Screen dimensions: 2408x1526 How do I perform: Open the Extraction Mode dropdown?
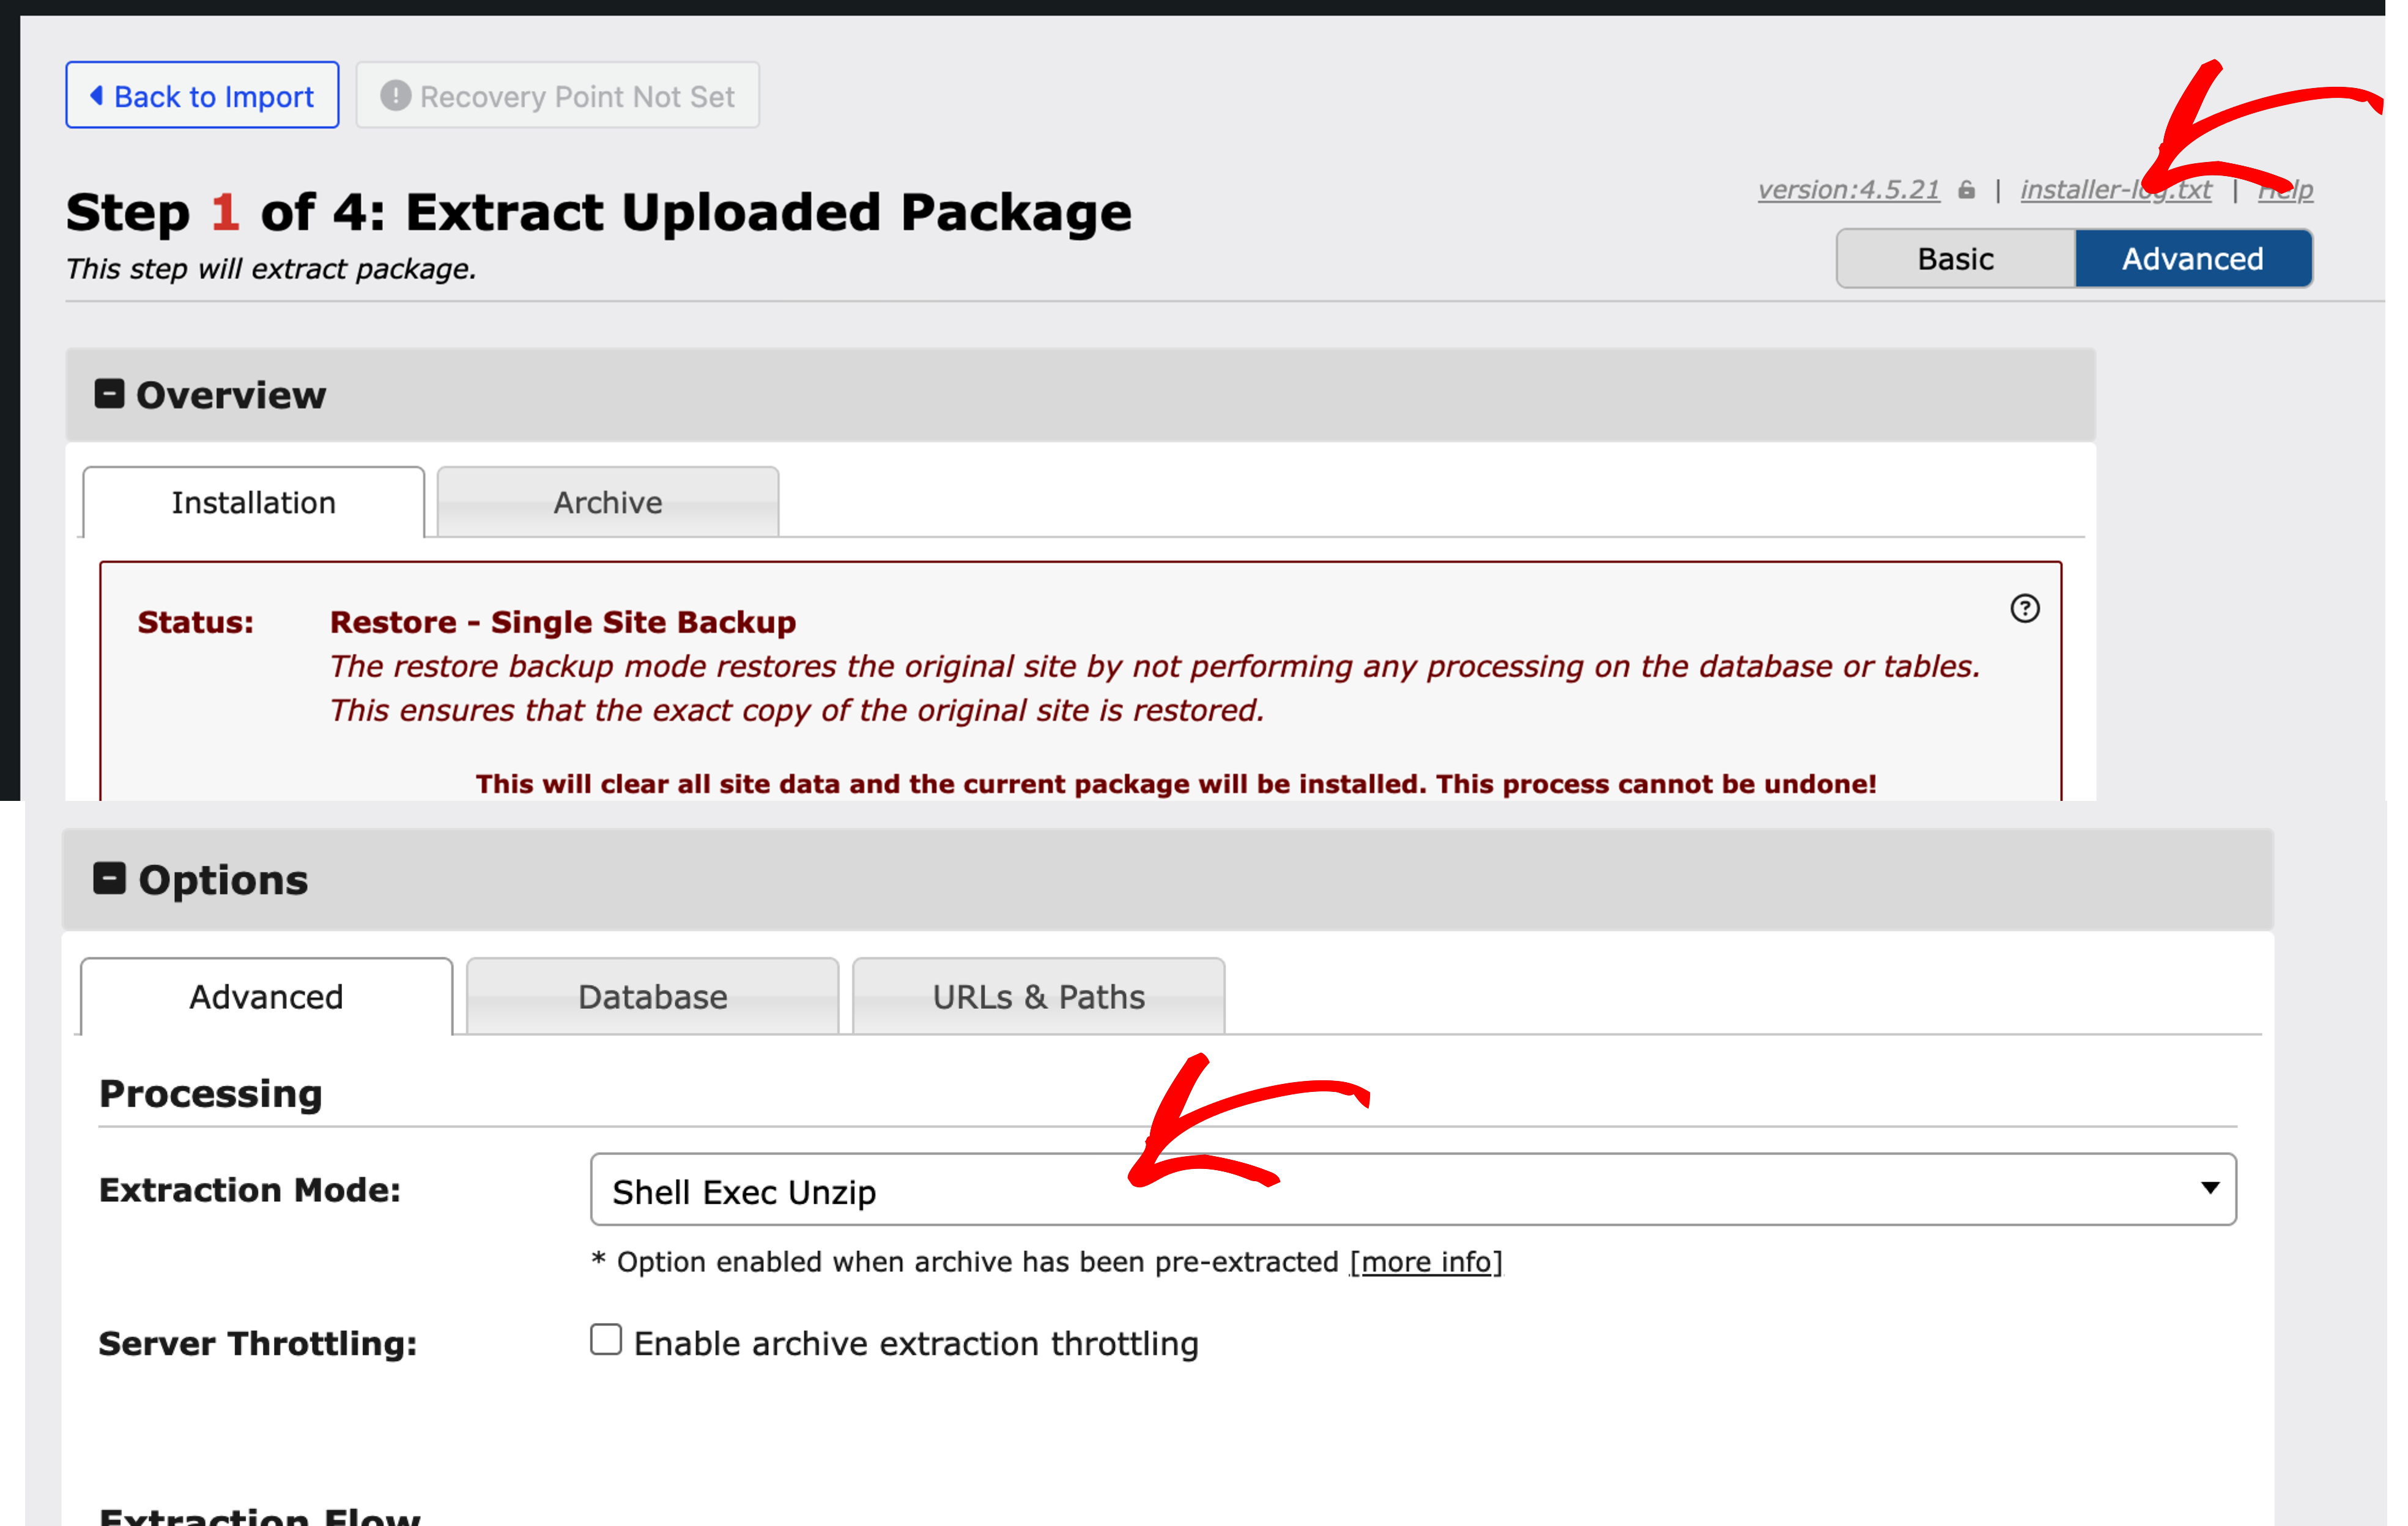pyautogui.click(x=1413, y=1189)
